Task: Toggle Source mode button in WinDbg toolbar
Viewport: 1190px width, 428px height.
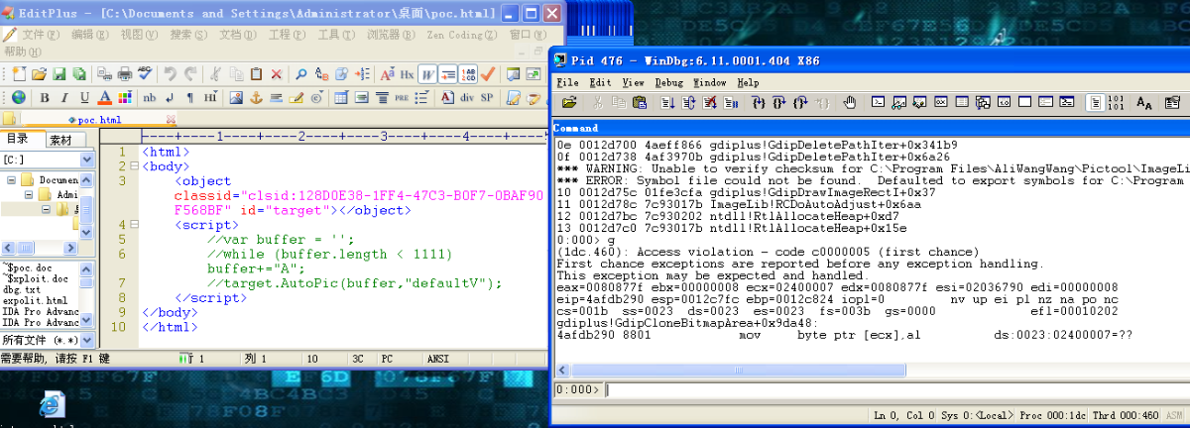Action: 1094,102
